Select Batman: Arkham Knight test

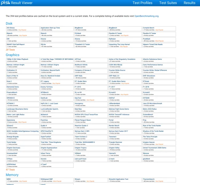[23, 66]
